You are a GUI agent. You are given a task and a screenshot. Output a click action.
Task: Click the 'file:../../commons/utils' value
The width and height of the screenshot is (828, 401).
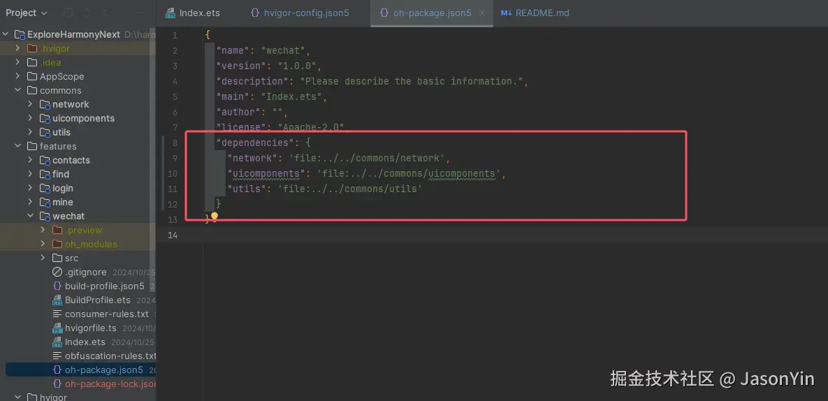[349, 189]
